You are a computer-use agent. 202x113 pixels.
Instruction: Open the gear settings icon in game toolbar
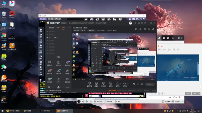click(x=141, y=19)
